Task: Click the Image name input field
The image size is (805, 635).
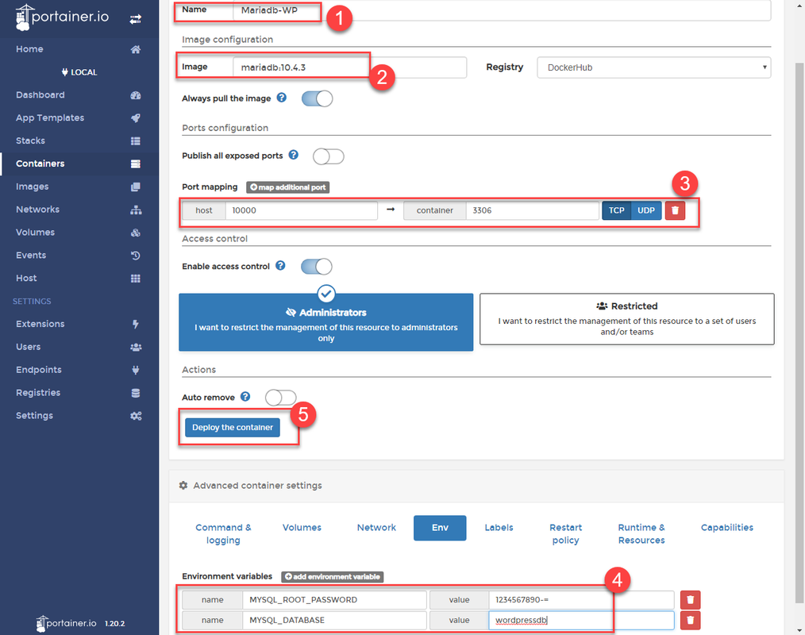Action: (x=349, y=67)
